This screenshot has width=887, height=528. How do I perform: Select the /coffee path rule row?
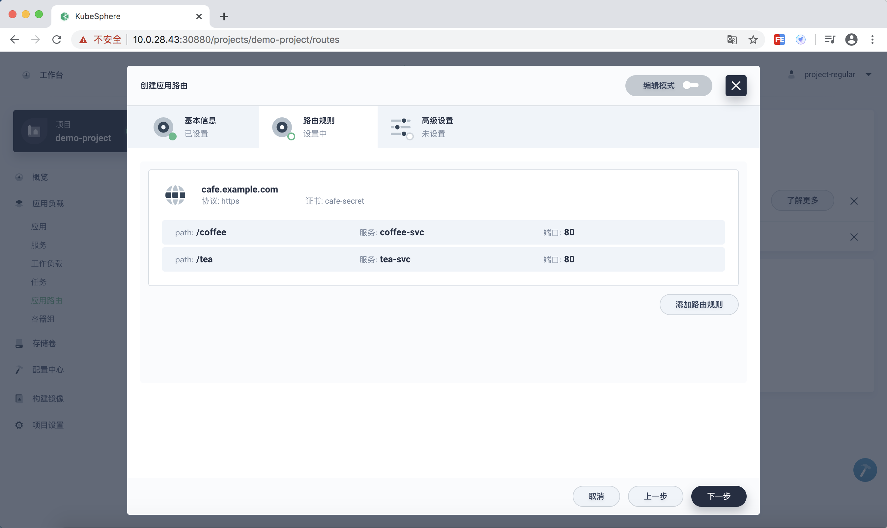pos(443,232)
